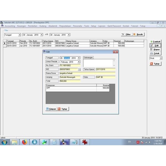Click the NIS input field
166x166 pixels.
click(x=69, y=69)
